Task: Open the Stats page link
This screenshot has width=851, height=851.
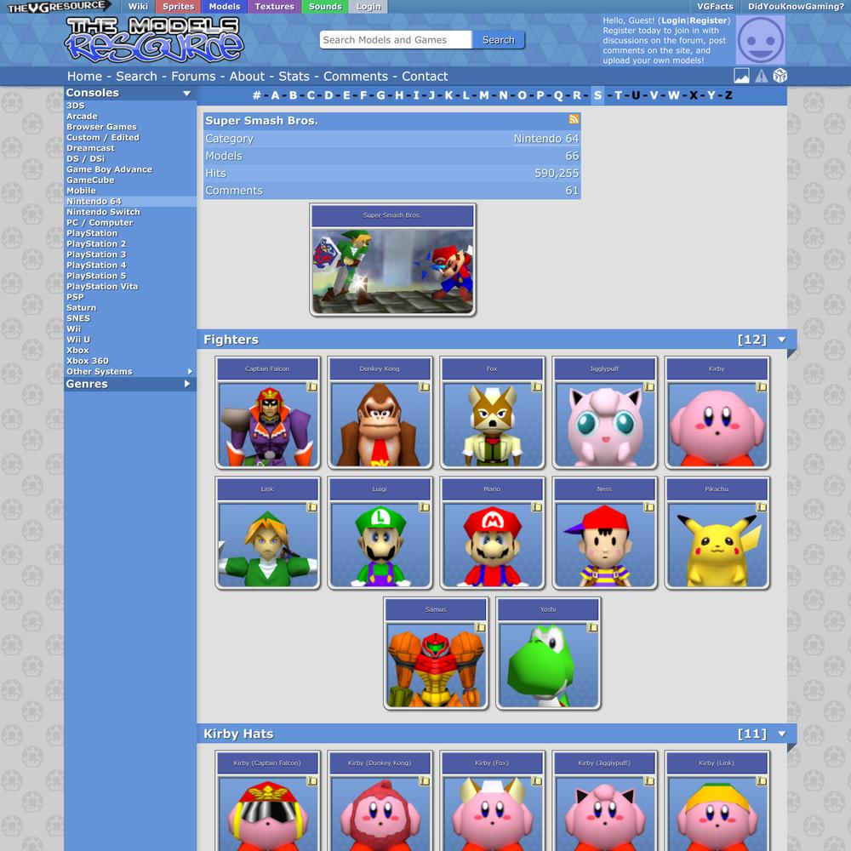Action: pos(294,77)
